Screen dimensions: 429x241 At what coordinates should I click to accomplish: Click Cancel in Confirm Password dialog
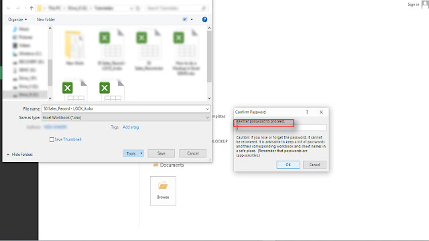coord(314,165)
